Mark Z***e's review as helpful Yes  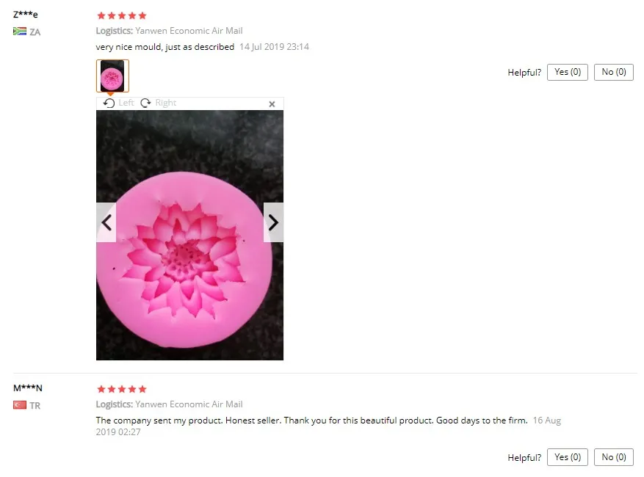[x=568, y=72]
